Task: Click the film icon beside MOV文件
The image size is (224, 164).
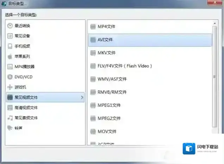Action: (x=93, y=131)
